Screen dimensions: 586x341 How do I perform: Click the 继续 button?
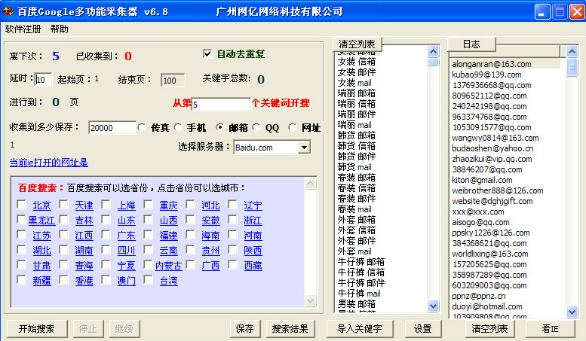pos(124,329)
